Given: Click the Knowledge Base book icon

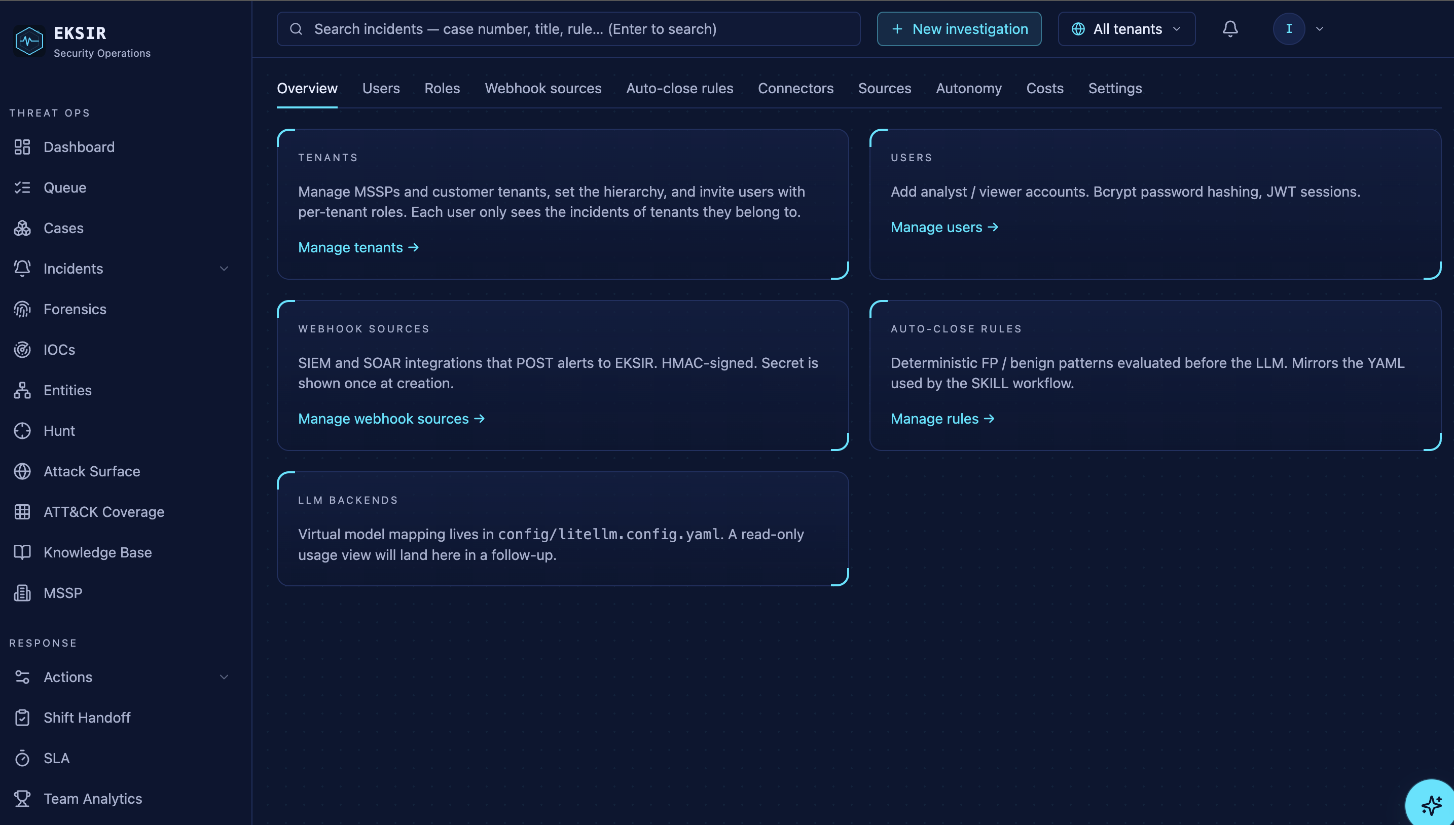Looking at the screenshot, I should coord(22,552).
